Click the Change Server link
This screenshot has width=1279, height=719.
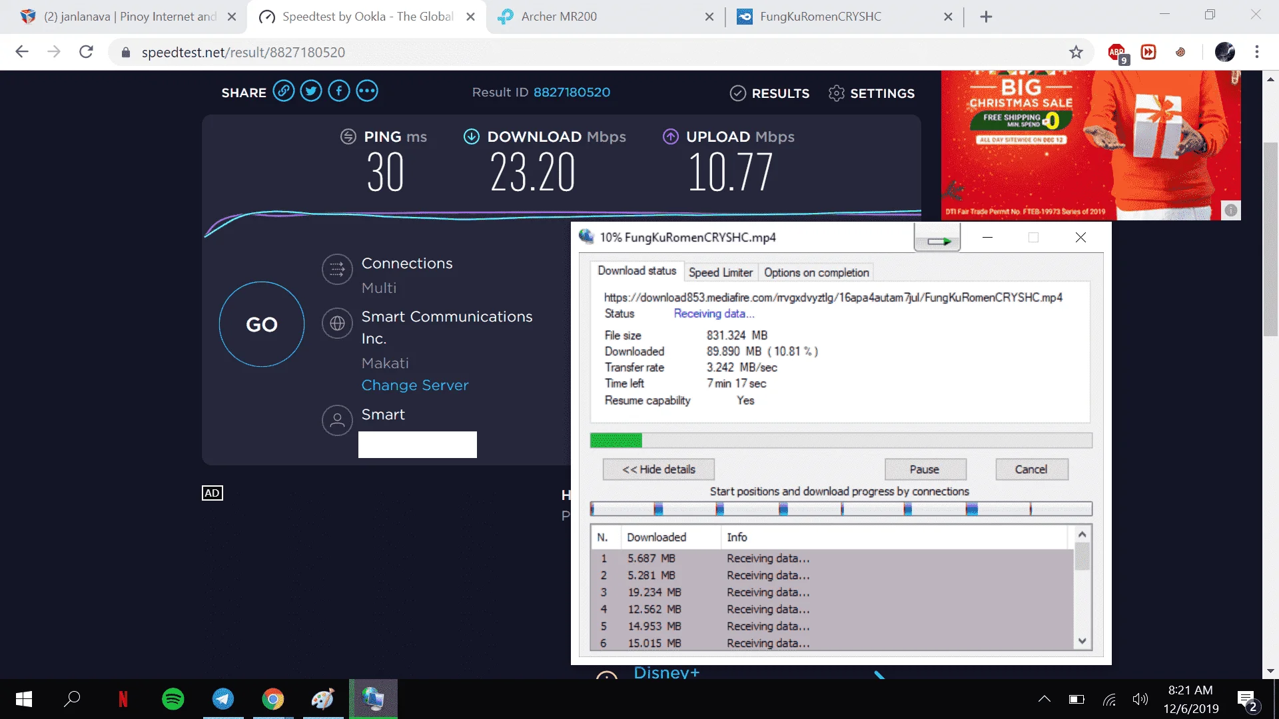click(x=415, y=385)
